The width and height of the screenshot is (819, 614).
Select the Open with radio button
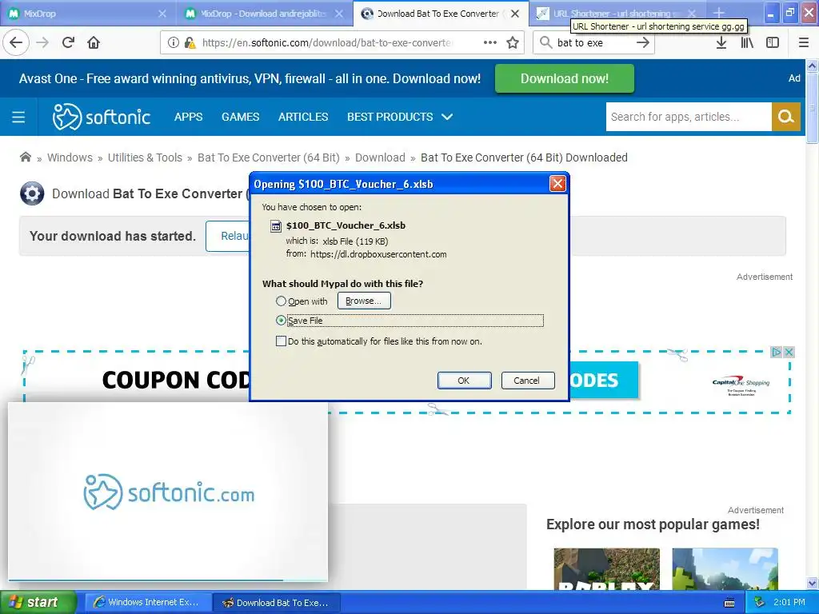[x=281, y=301]
